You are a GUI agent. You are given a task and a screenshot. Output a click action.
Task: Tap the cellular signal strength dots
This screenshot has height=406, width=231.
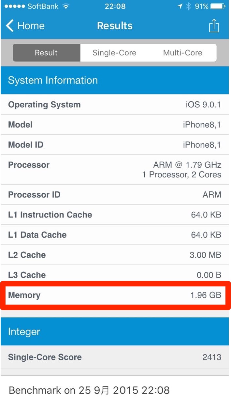[x=14, y=6]
